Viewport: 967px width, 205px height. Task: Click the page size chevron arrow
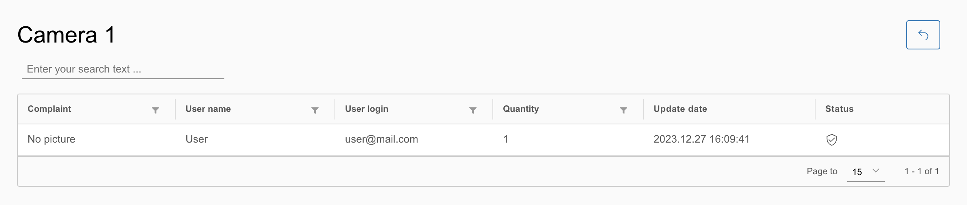tap(876, 171)
